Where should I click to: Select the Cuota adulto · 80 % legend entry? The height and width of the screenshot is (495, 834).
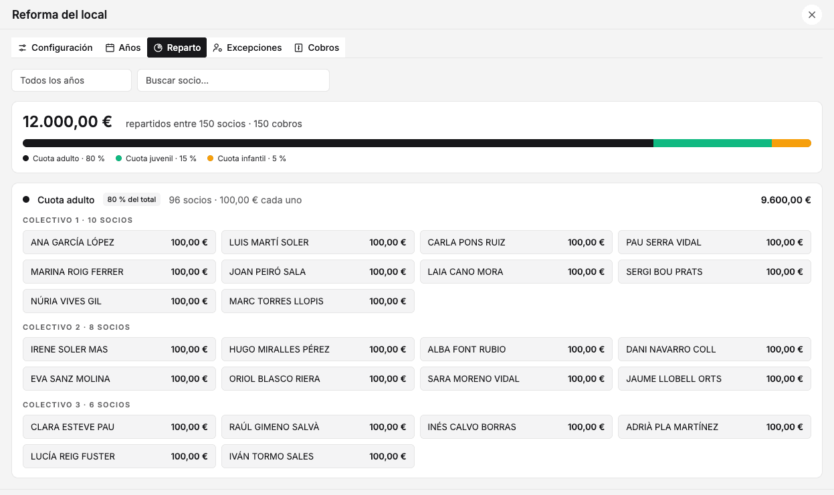click(x=64, y=159)
